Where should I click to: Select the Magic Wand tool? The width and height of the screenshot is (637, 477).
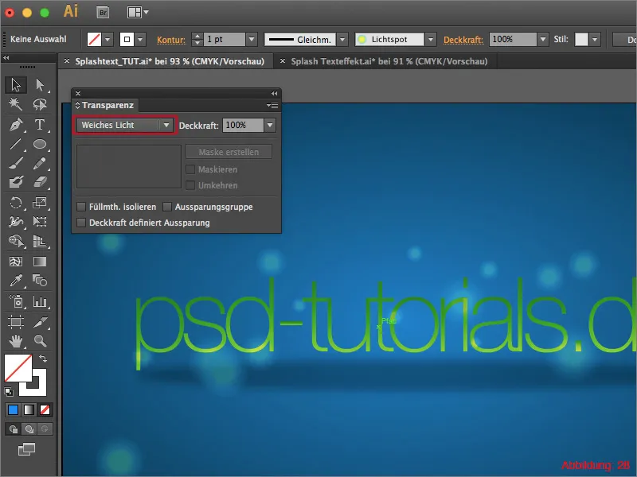(x=16, y=105)
